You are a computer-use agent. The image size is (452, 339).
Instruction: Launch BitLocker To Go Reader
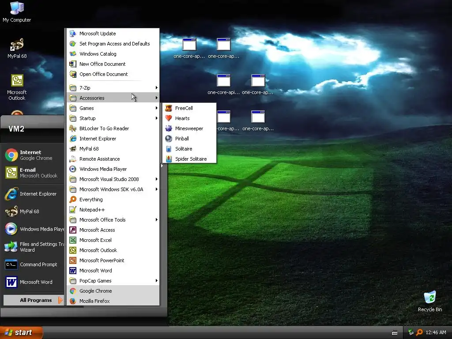click(113, 128)
